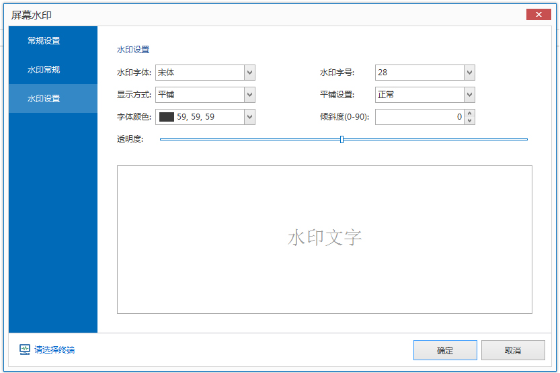
Task: Decrease 倾斜度 with the down arrow
Action: [469, 121]
